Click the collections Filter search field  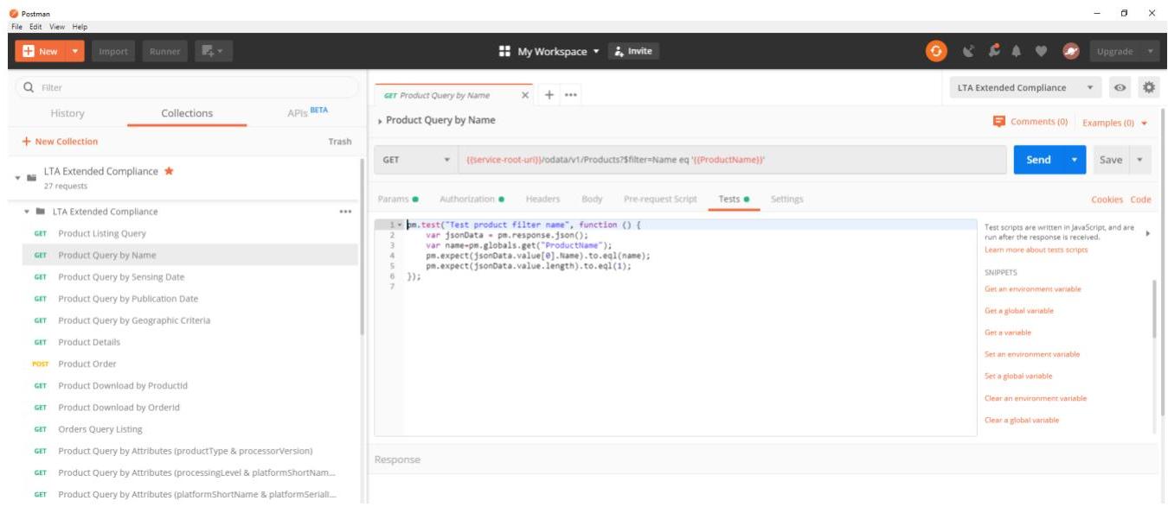coord(188,87)
